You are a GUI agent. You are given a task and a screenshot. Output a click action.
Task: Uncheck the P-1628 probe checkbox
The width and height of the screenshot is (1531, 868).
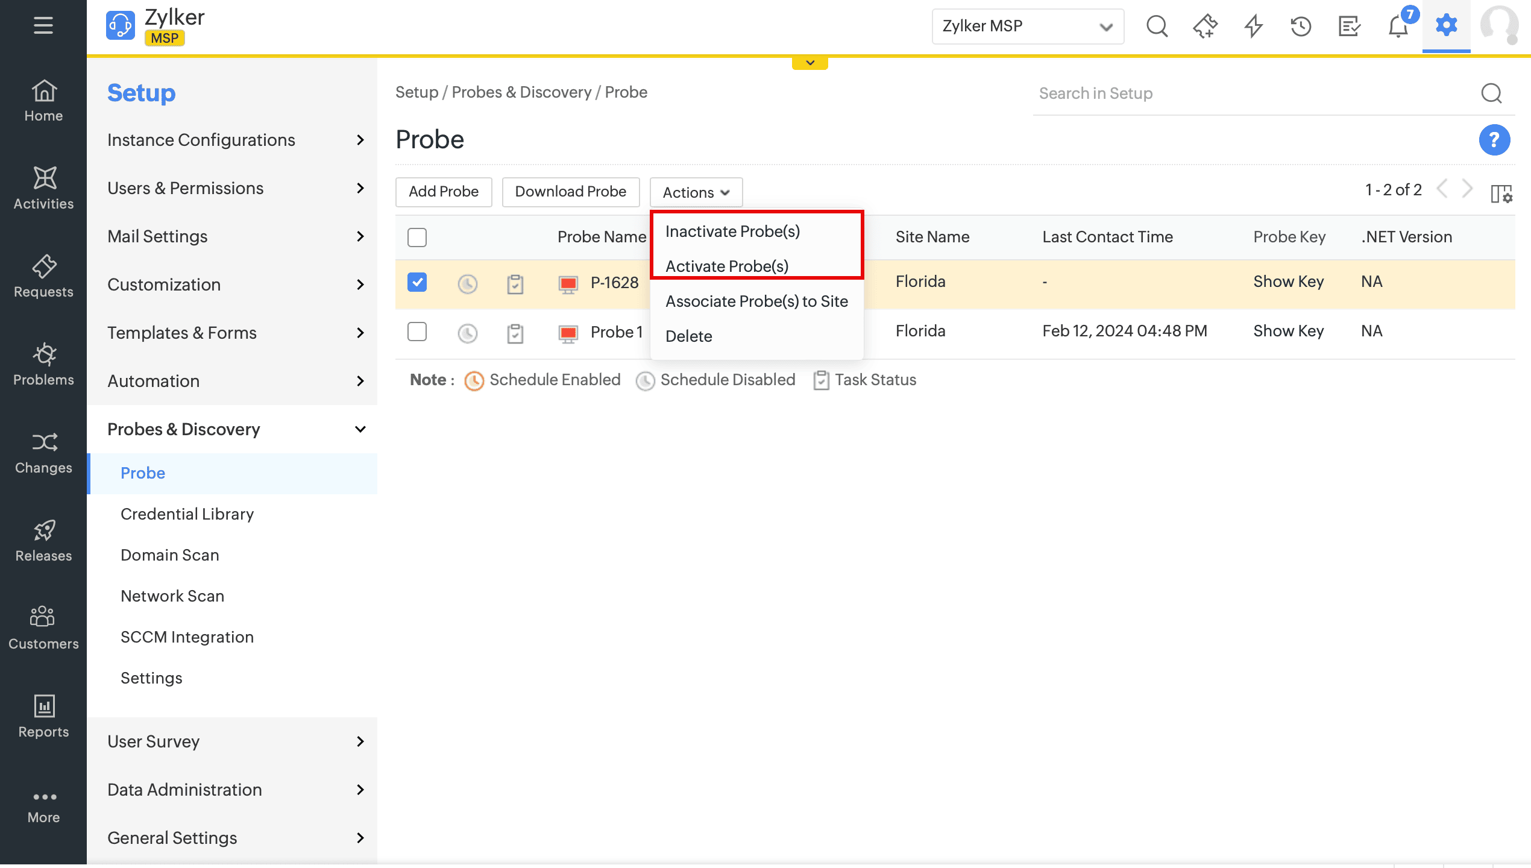point(417,282)
